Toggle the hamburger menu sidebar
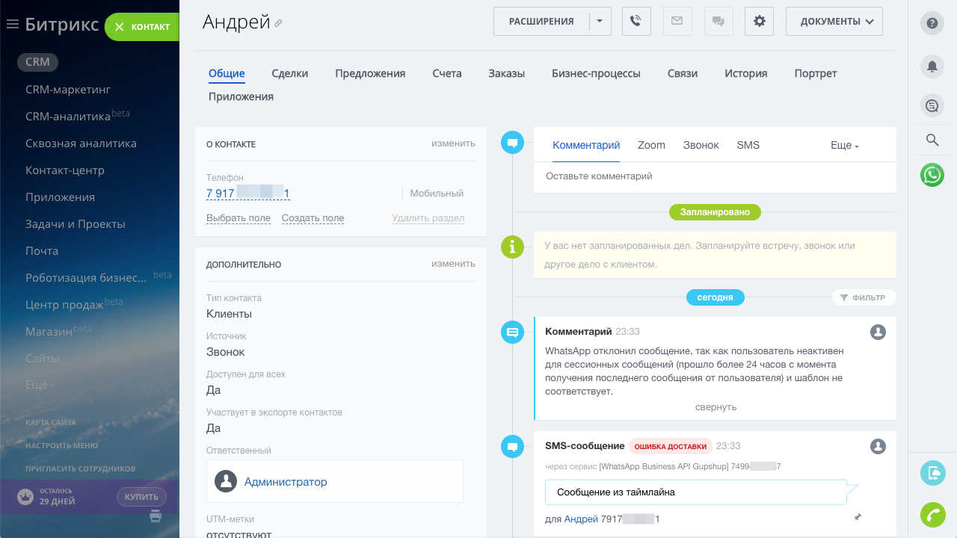957x538 pixels. 12,25
